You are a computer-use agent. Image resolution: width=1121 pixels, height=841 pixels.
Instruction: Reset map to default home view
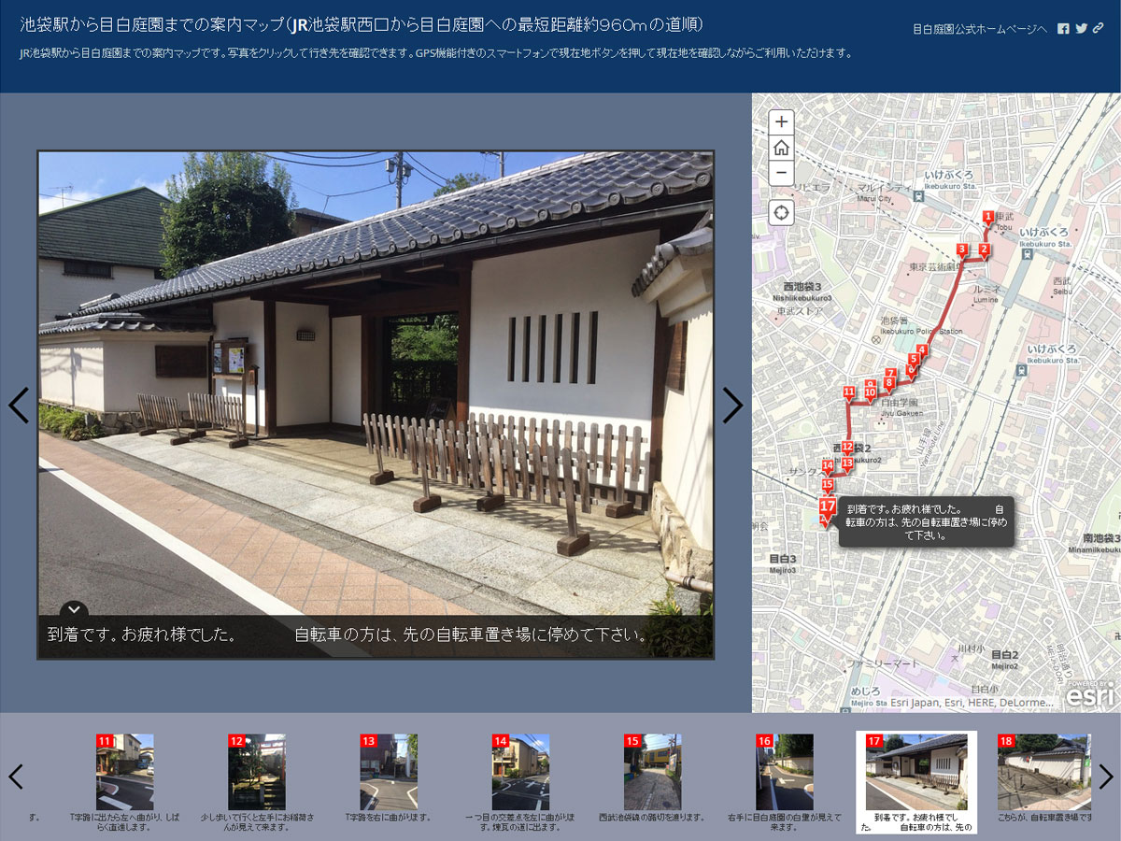[781, 148]
